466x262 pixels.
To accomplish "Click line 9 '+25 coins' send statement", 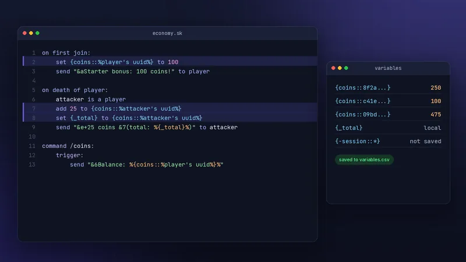I will click(147, 127).
